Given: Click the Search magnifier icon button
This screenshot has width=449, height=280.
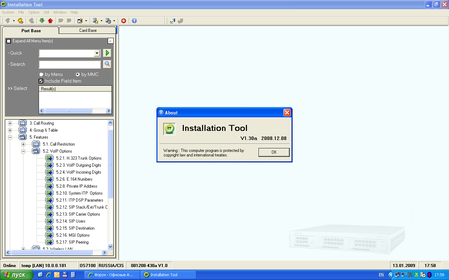Looking at the screenshot, I should (107, 64).
